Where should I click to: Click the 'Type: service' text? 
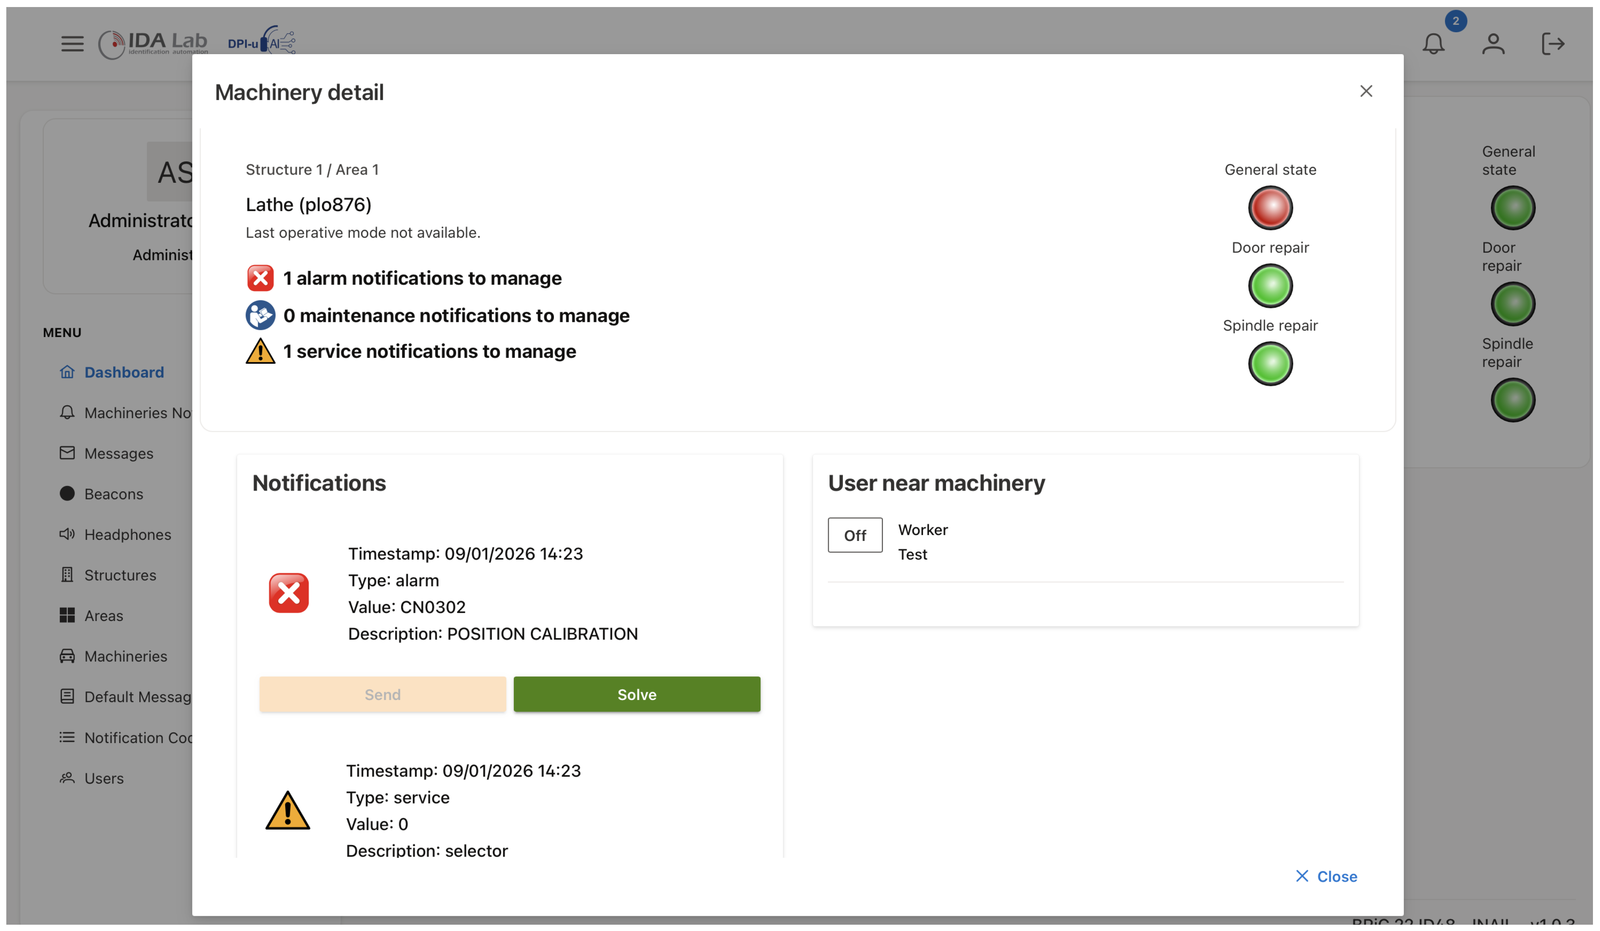point(397,798)
